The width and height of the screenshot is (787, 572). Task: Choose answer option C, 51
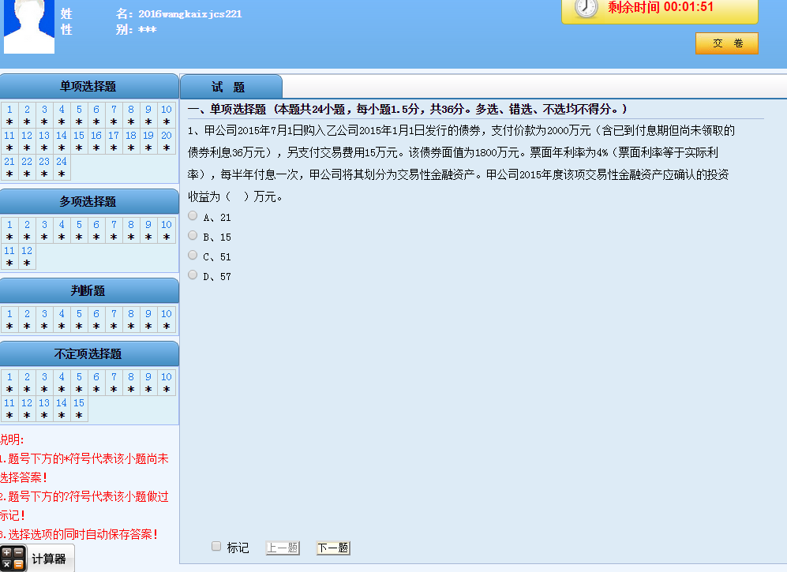(193, 256)
